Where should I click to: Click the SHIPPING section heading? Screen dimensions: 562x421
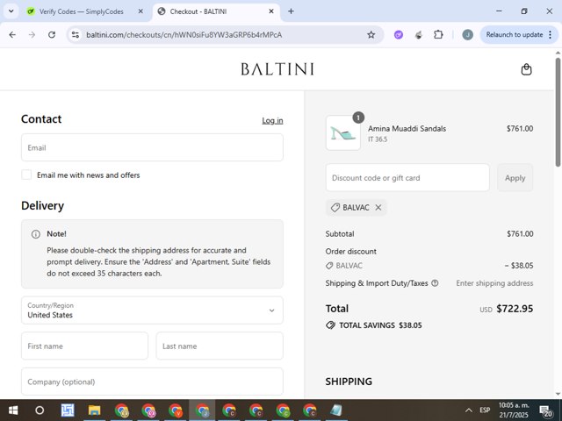(x=349, y=382)
